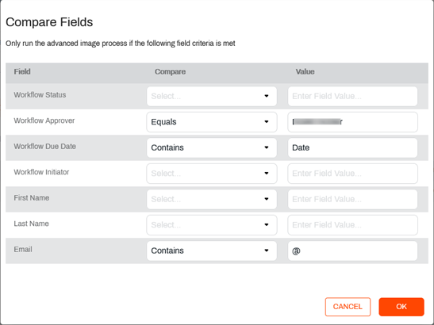Select the Compare Fields dialog title
Screen dimensions: 434x325
tap(49, 22)
